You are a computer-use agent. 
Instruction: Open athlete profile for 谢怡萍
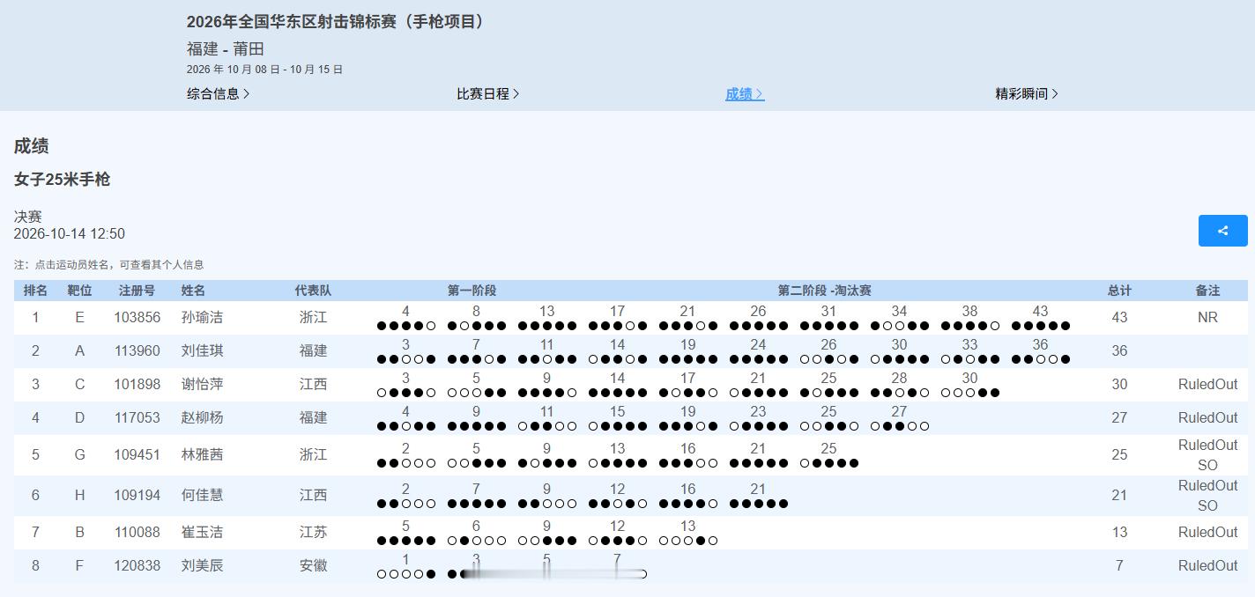pyautogui.click(x=202, y=384)
